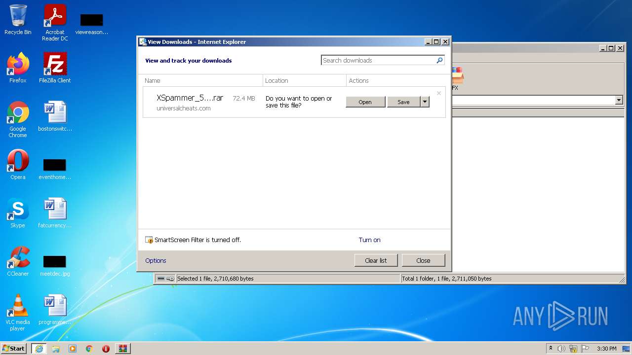Image resolution: width=632 pixels, height=355 pixels.
Task: Click the universalcheats.com source text
Action: pos(184,108)
